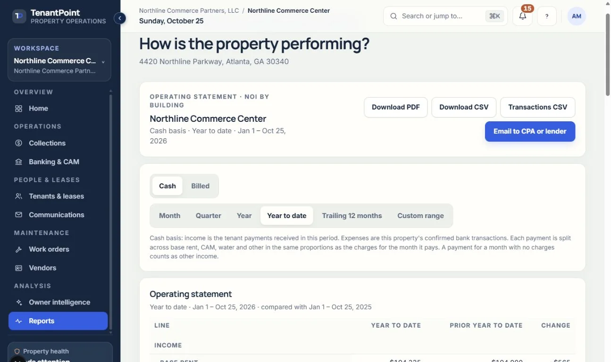
Task: Select the Month period tab
Action: (x=169, y=216)
